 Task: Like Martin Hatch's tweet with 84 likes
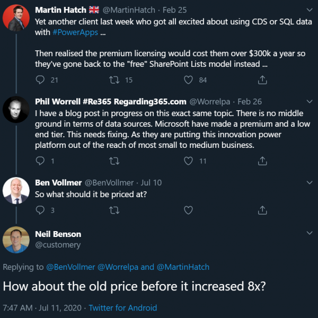point(188,79)
